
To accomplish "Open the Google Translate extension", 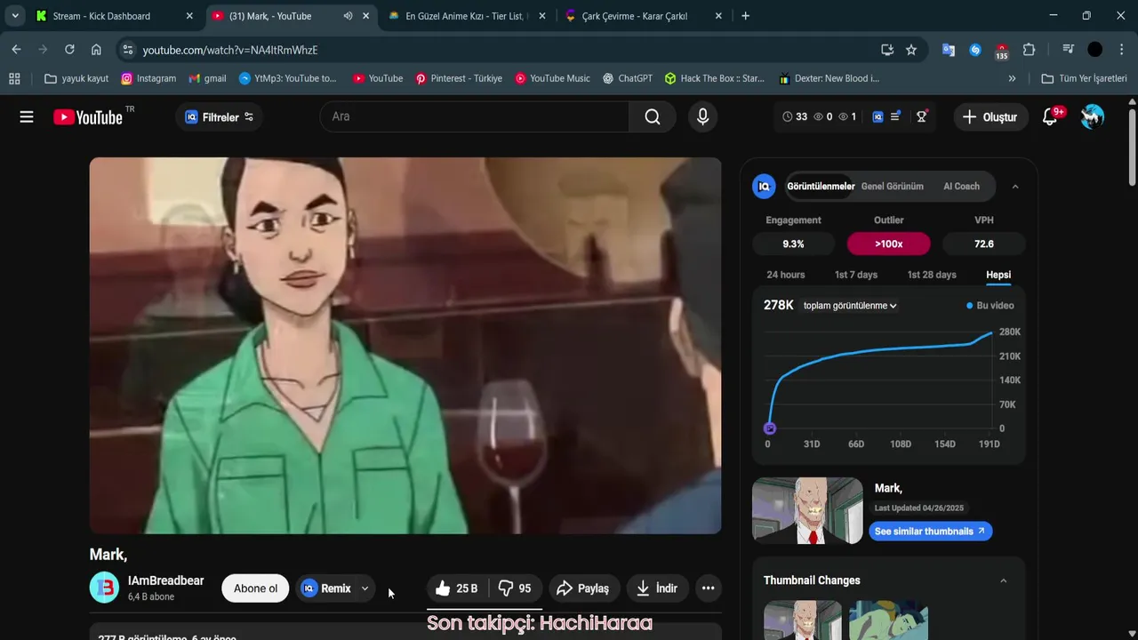I will click(x=949, y=50).
